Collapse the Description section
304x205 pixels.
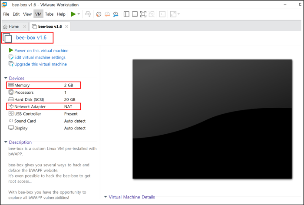(6, 142)
